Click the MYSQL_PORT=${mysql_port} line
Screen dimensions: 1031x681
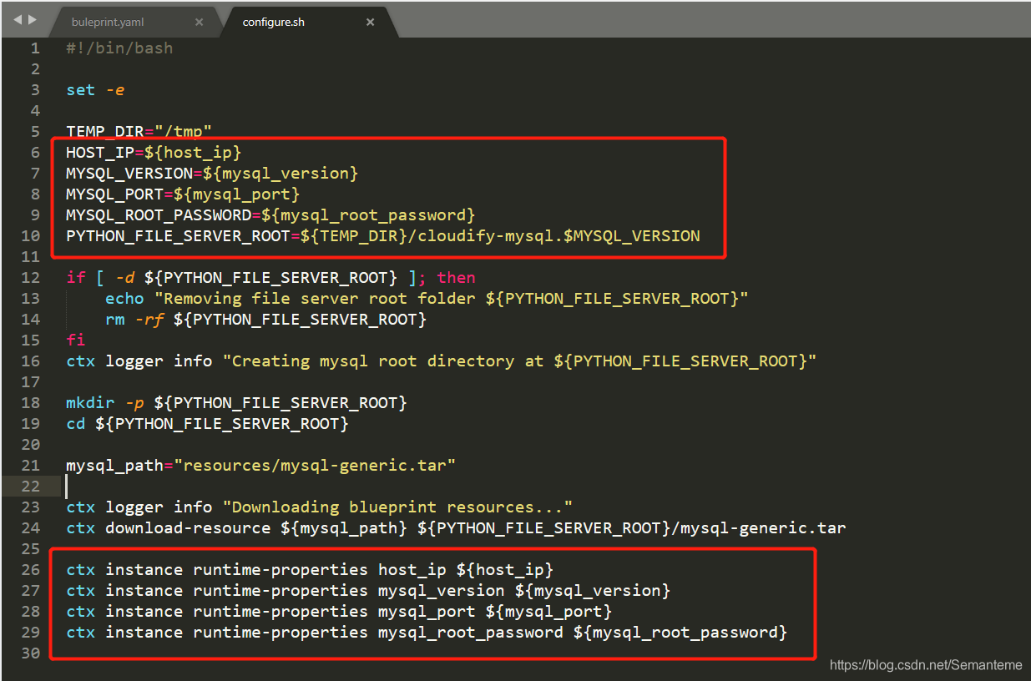pyautogui.click(x=183, y=194)
